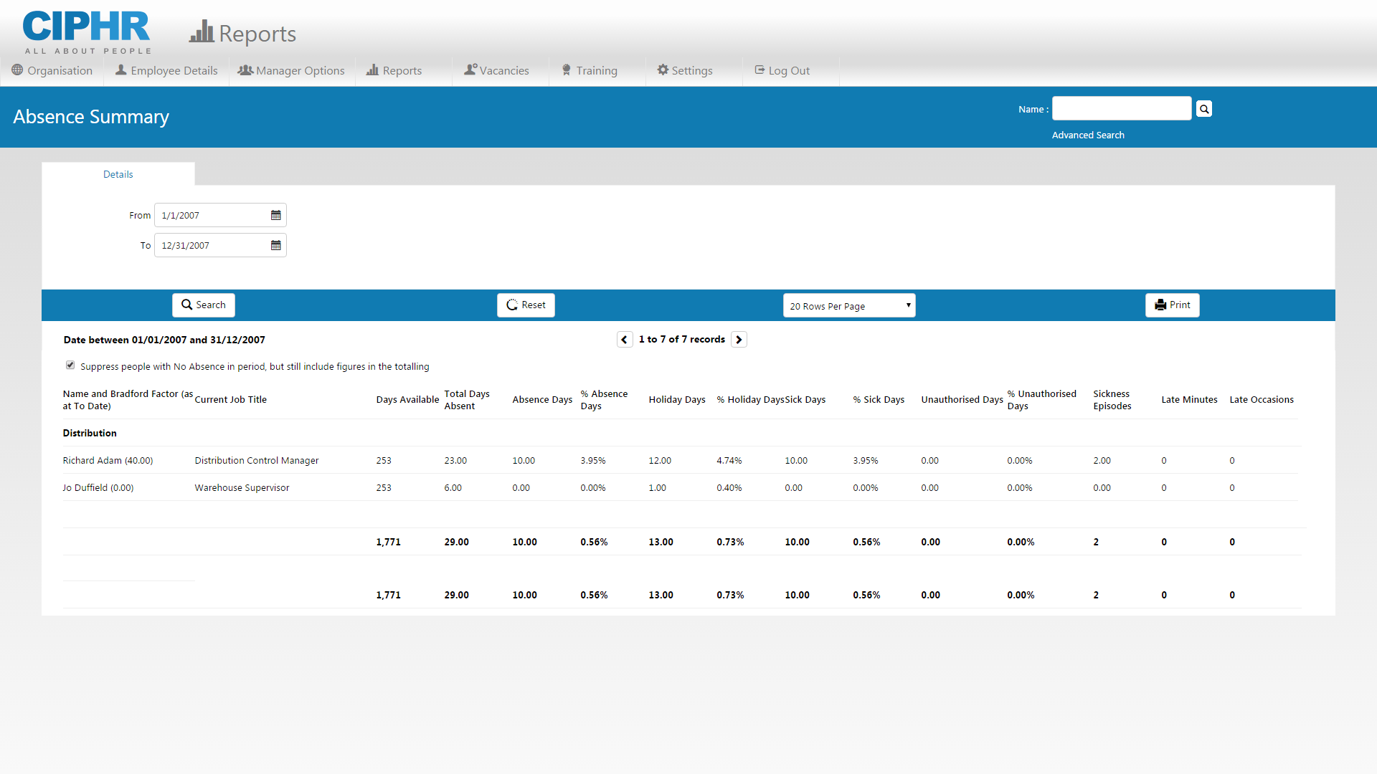Screen dimensions: 1377x774
Task: Click the Absence Summary page title
Action: click(x=91, y=117)
